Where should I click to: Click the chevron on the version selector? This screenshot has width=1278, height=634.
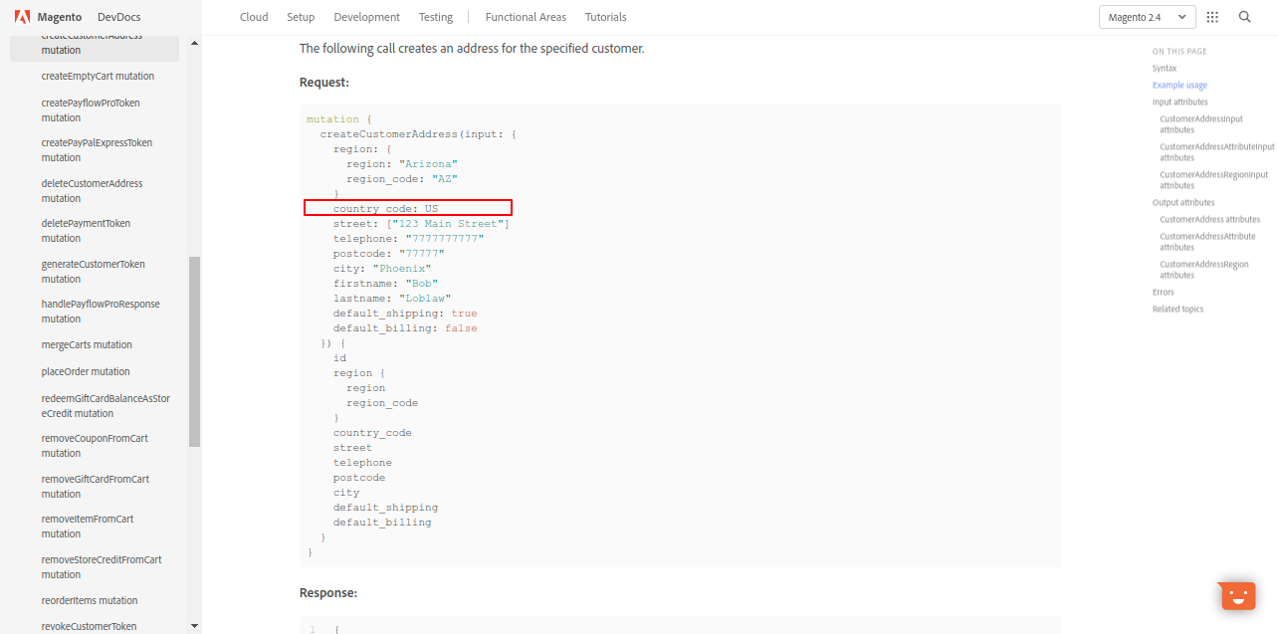click(x=1180, y=16)
